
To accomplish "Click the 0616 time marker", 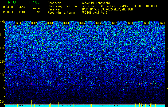I will 98,23.
